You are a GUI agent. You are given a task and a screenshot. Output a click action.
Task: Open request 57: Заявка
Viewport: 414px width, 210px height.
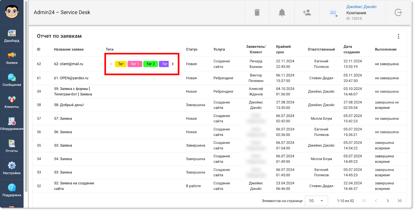[x=63, y=119]
